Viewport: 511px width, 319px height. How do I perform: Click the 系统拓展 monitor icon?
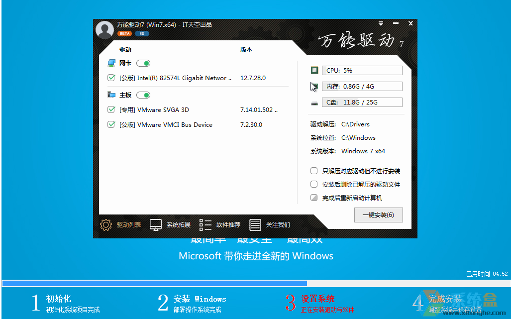point(156,225)
